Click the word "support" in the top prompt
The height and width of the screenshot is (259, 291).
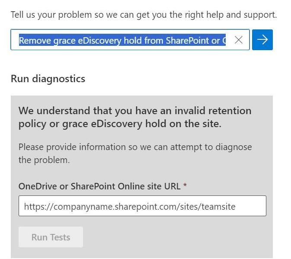coord(260,15)
